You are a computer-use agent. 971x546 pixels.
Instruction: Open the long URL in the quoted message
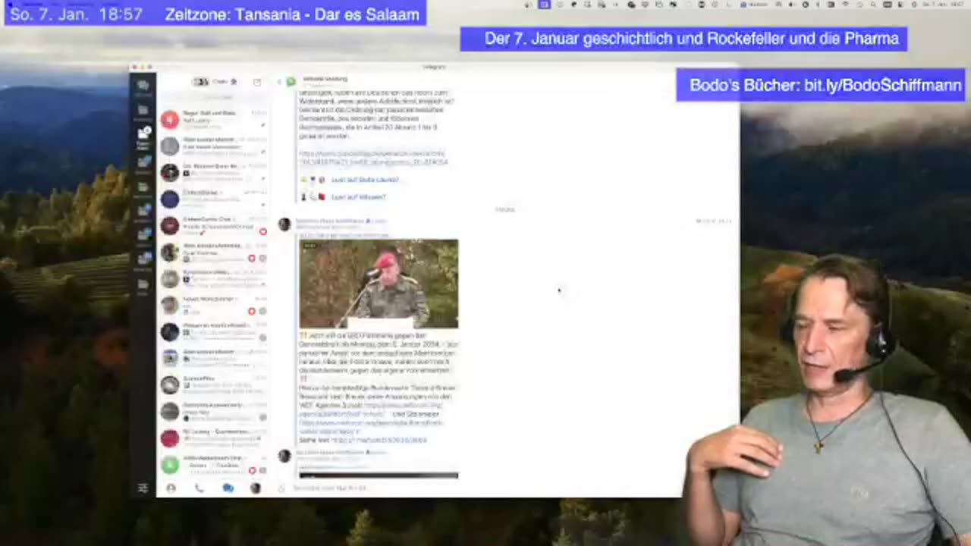pyautogui.click(x=373, y=158)
